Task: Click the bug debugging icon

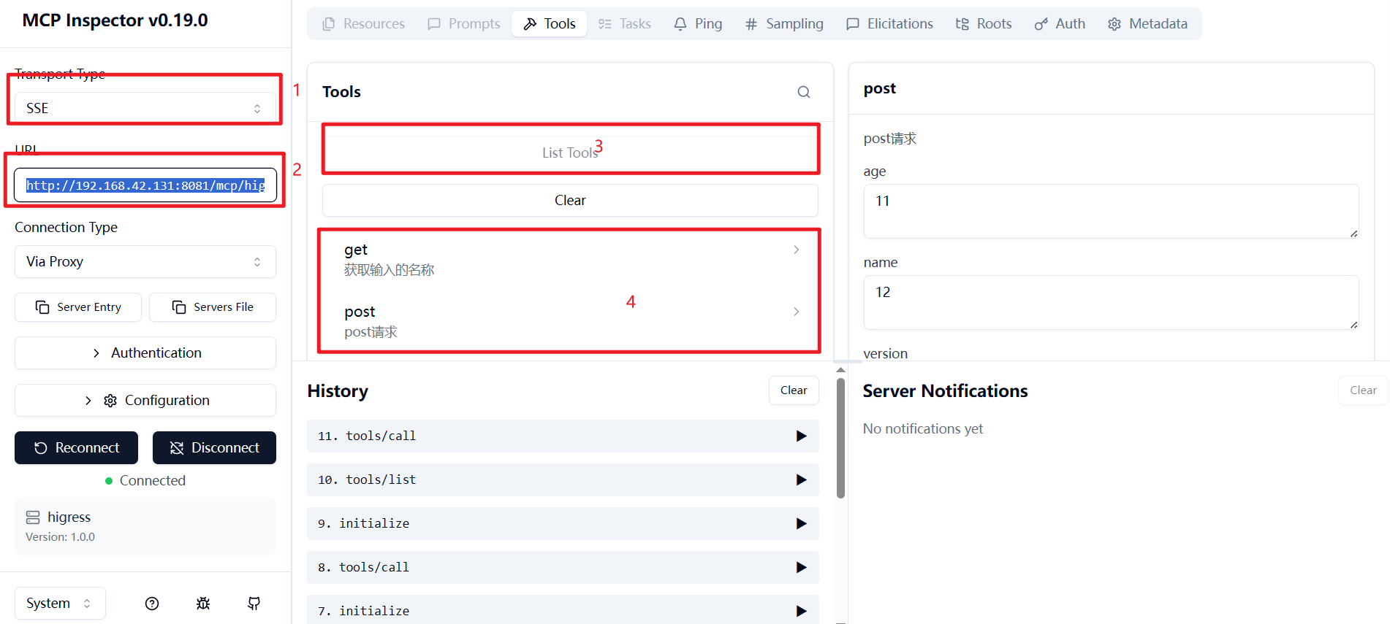Action: click(x=203, y=604)
